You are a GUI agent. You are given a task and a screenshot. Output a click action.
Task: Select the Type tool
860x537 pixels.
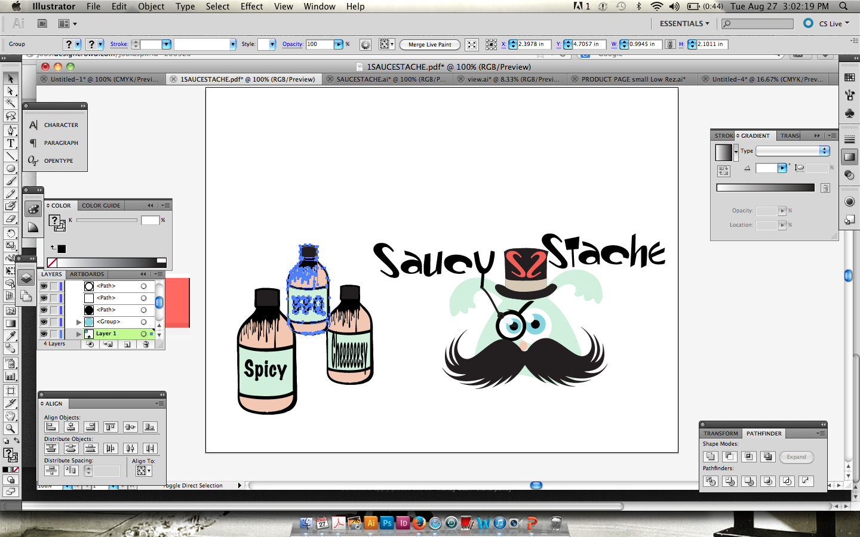click(11, 143)
